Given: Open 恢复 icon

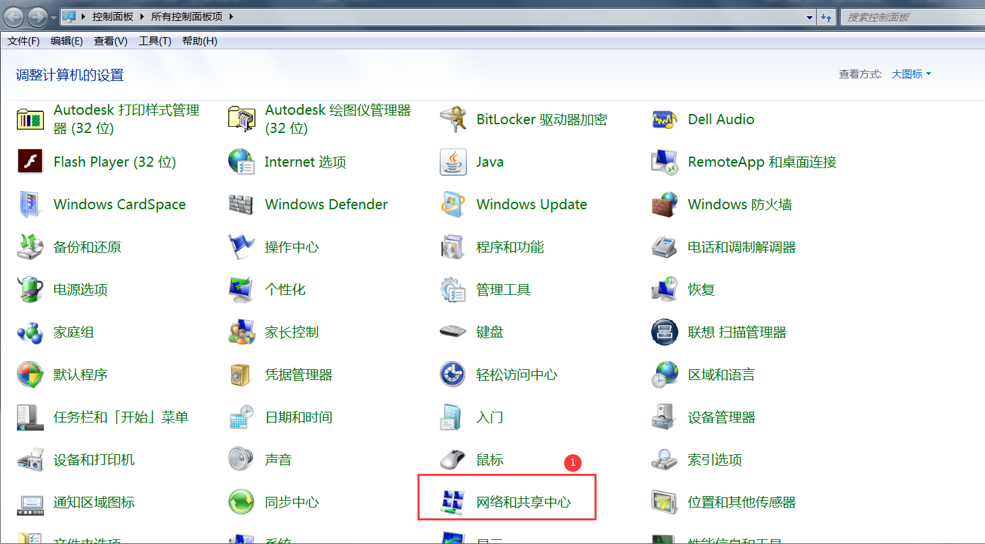Looking at the screenshot, I should pos(664,290).
